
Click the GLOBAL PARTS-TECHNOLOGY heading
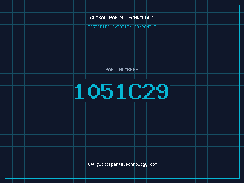pos(122,18)
